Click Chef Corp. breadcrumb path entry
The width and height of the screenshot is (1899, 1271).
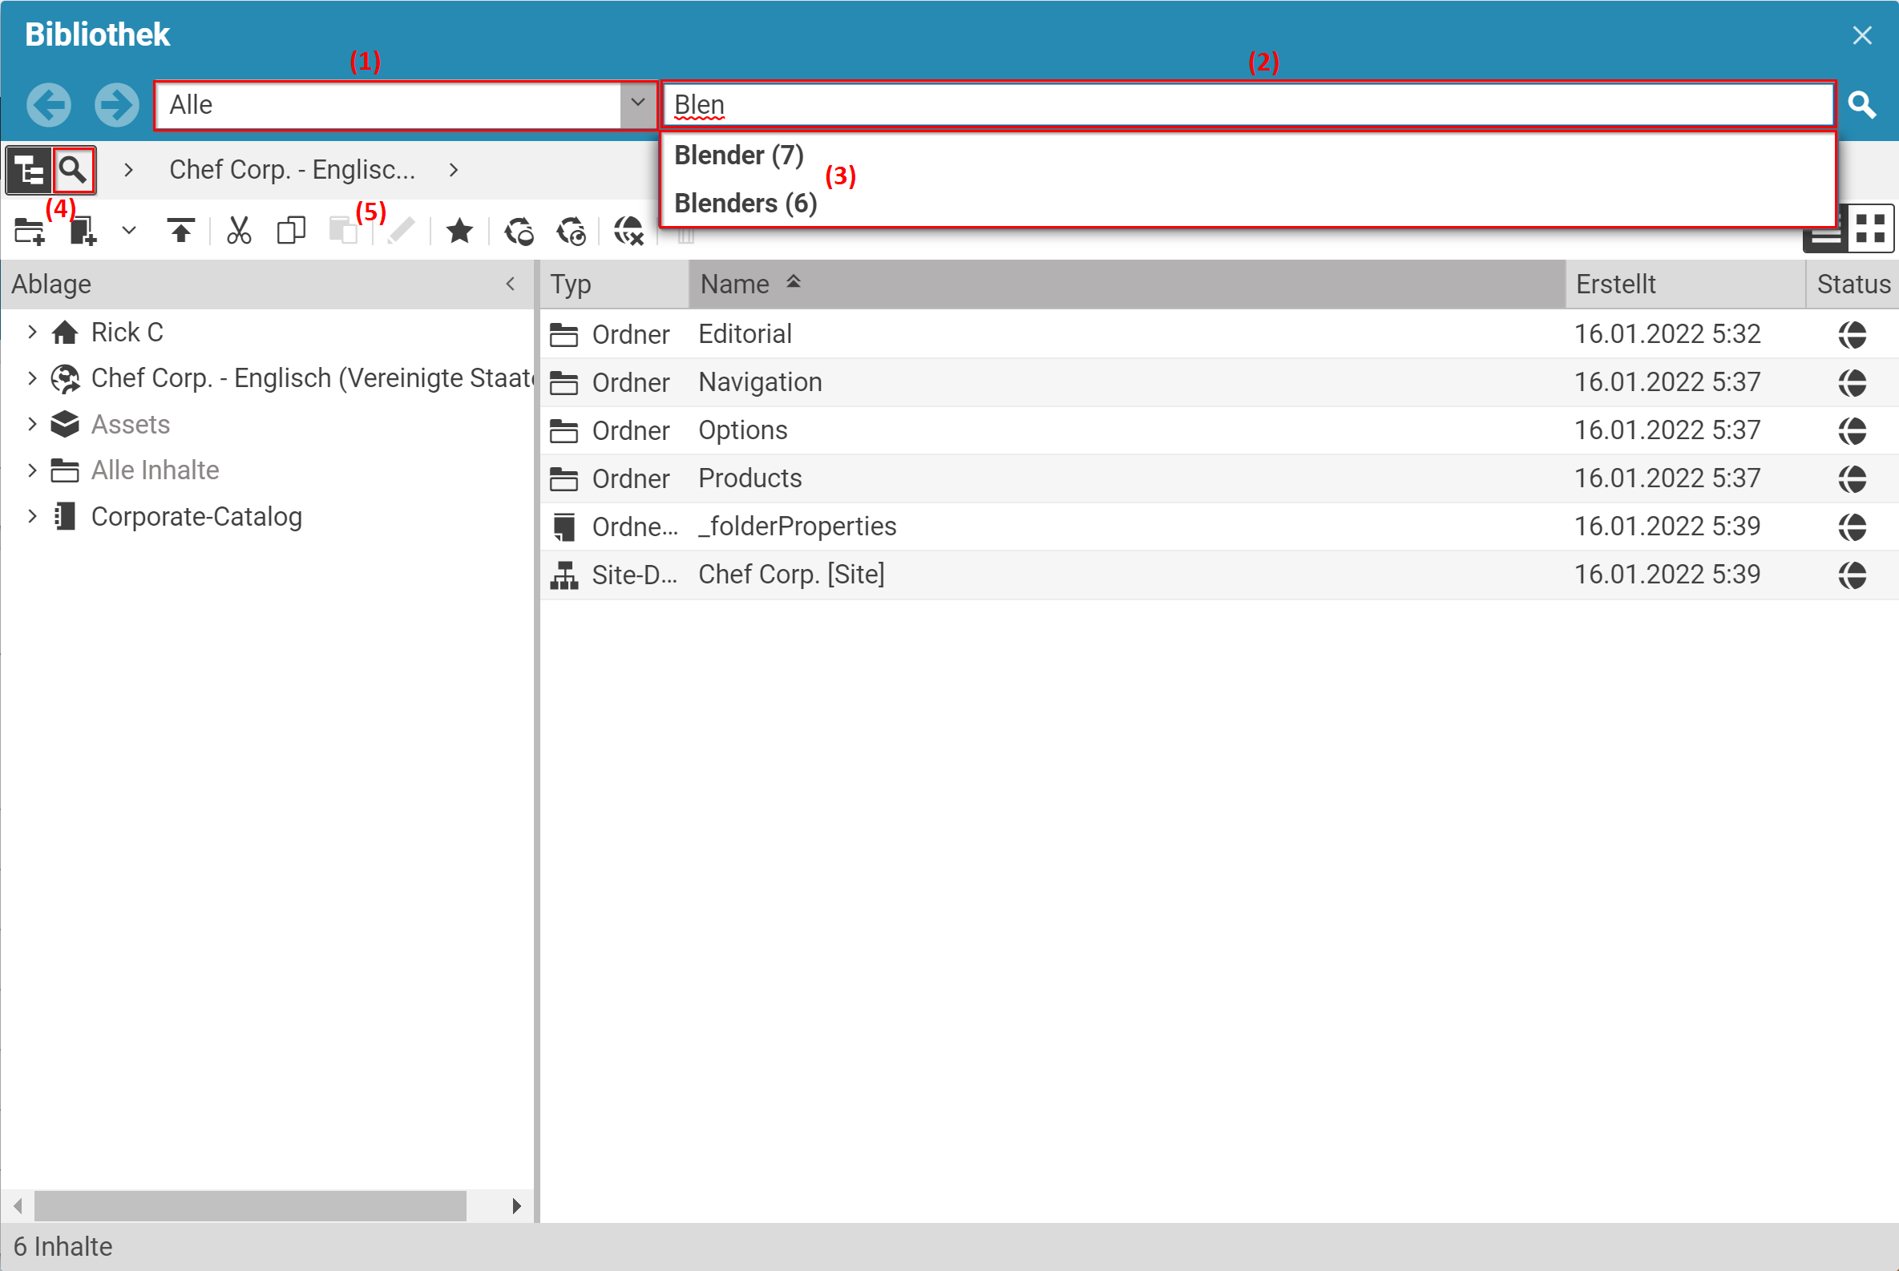292,170
